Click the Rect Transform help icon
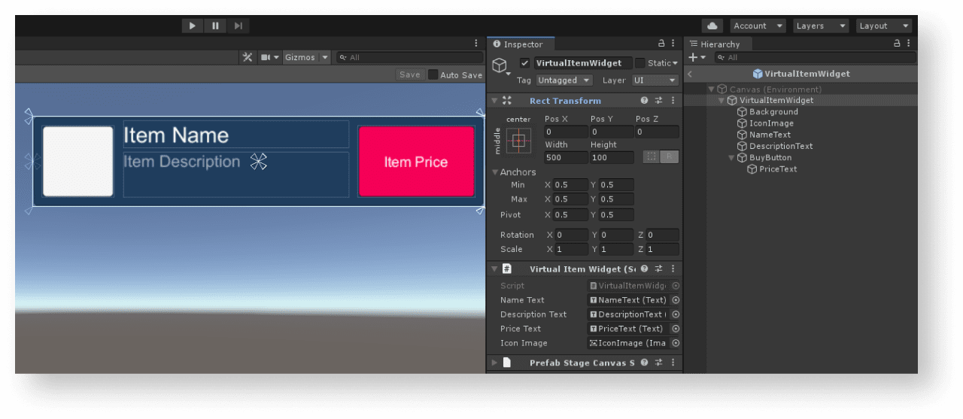 pos(644,101)
